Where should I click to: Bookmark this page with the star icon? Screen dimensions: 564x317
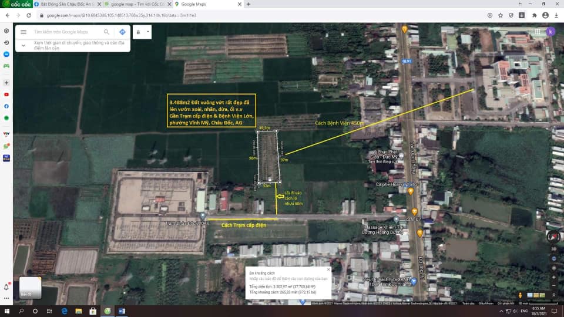click(501, 15)
